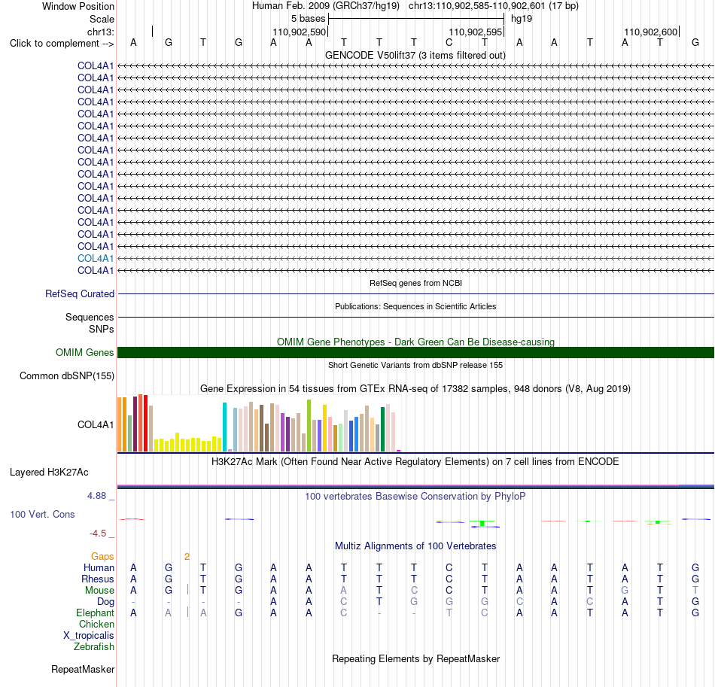Click the Dog species label

click(x=105, y=602)
